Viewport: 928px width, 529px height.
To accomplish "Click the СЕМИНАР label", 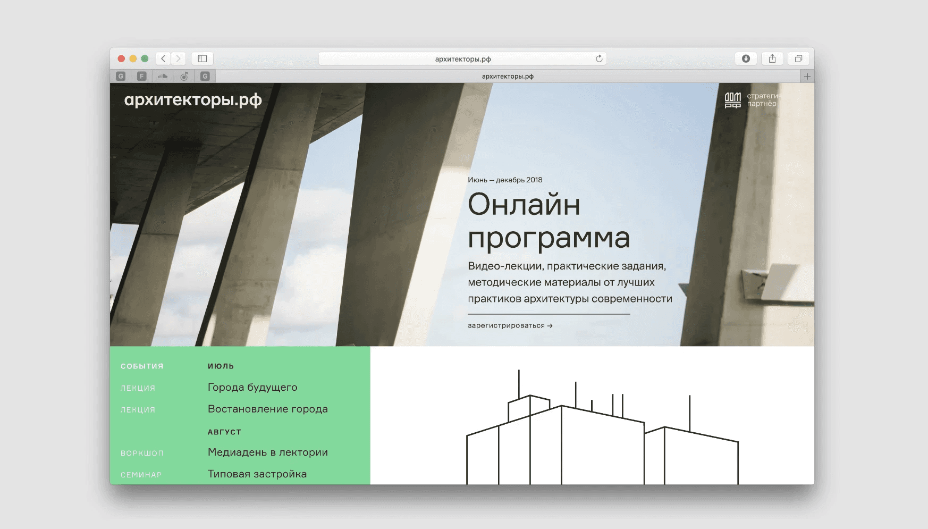I will [x=141, y=475].
